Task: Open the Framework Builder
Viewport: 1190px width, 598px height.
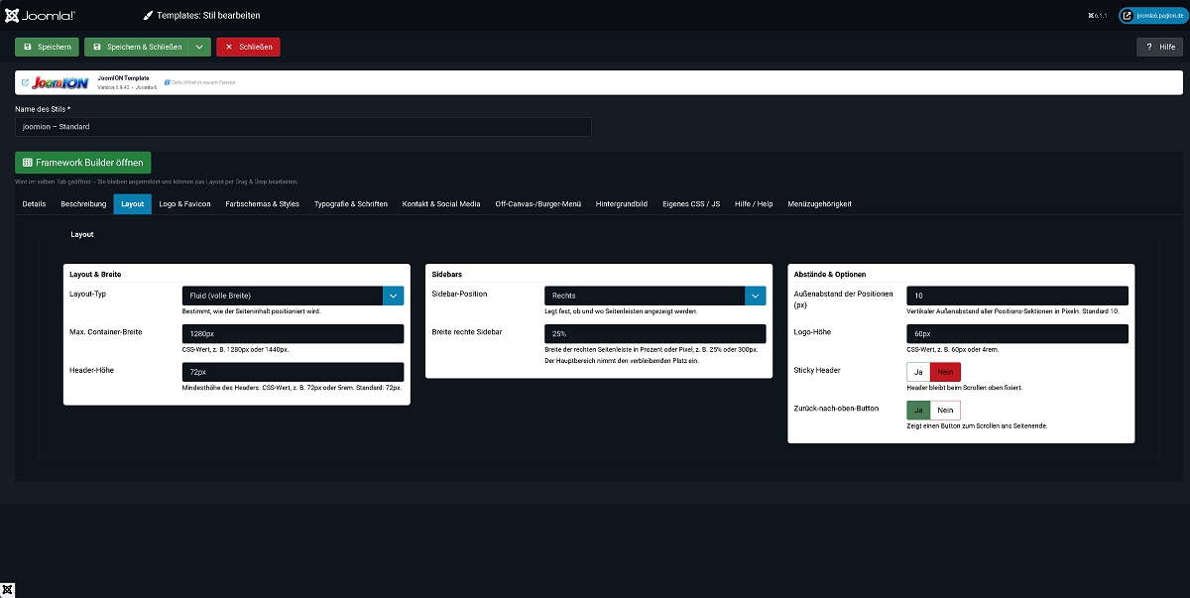Action: click(83, 162)
